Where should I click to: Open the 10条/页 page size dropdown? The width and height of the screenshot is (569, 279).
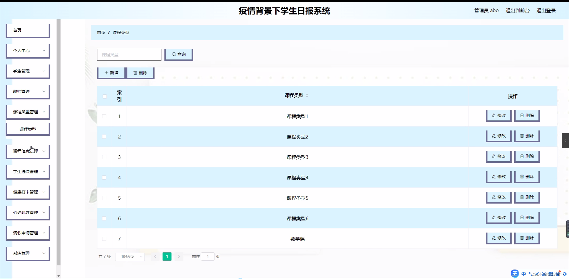coord(130,257)
